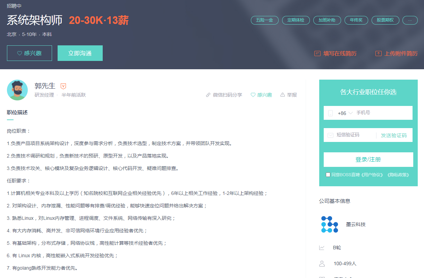Click the 感兴趣 heart button in header
The width and height of the screenshot is (424, 278).
[29, 53]
